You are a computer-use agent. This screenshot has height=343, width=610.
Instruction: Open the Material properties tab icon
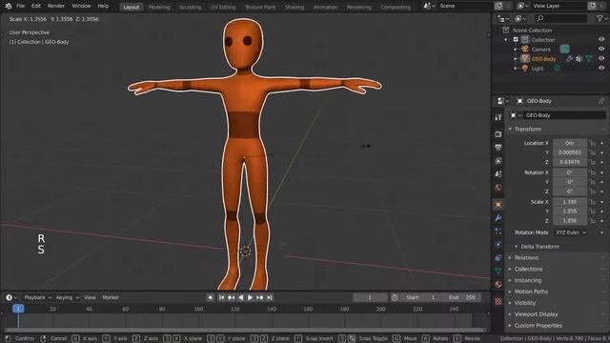[x=498, y=284]
